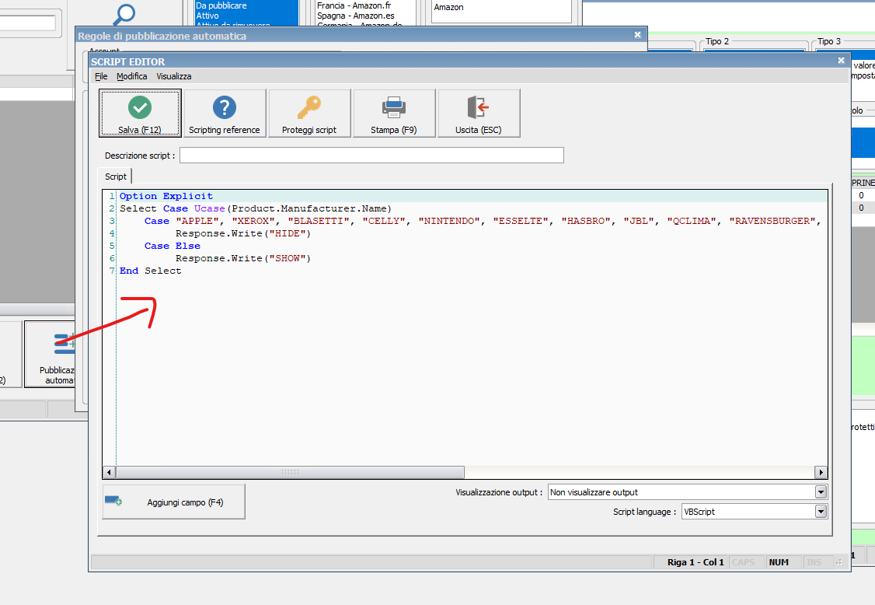Image resolution: width=875 pixels, height=605 pixels.
Task: Click the NUM status bar indicator
Action: click(x=779, y=562)
